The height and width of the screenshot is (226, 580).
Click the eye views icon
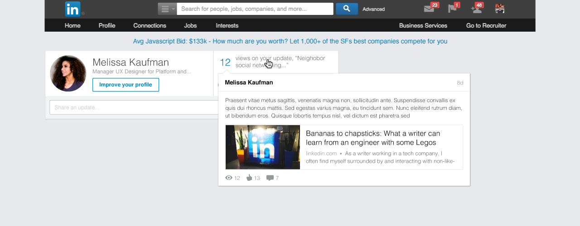coord(229,178)
